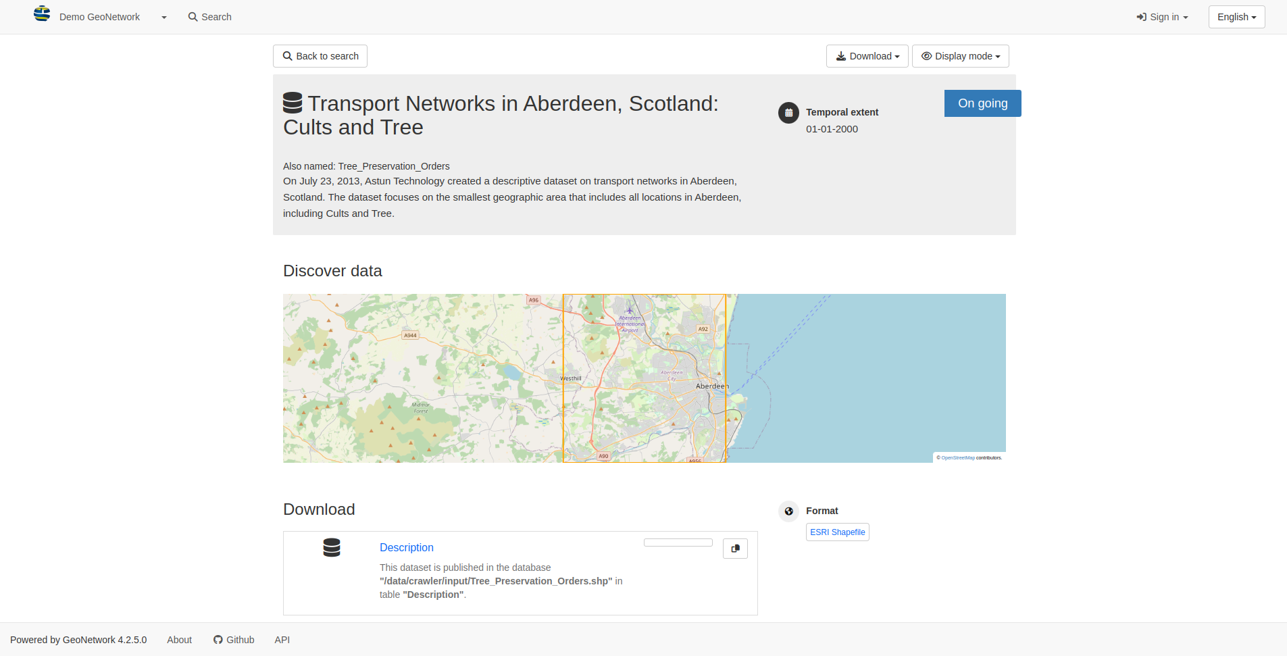1287x656 pixels.
Task: Open the Download dropdown button
Action: coord(867,56)
